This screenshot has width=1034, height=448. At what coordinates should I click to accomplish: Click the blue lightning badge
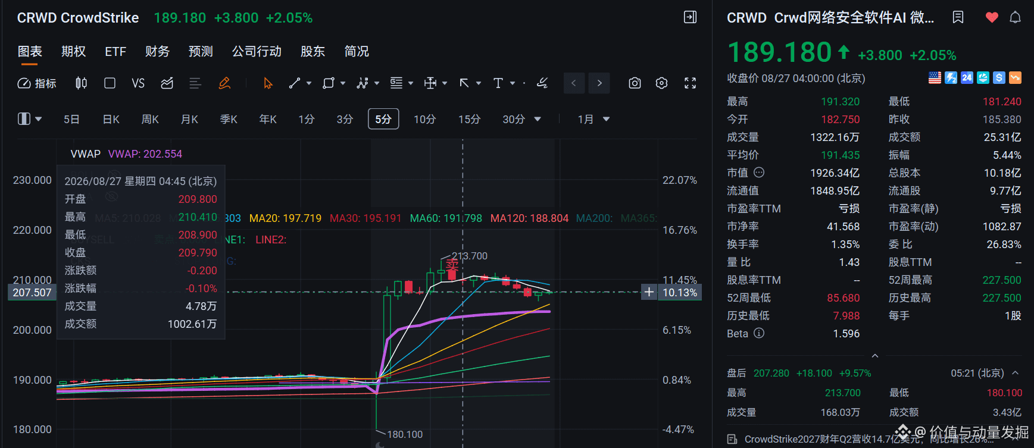point(951,78)
